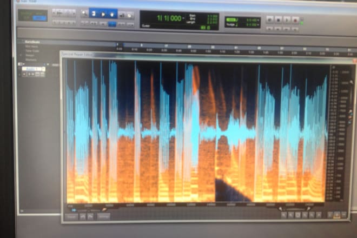This screenshot has height=238, width=357.
Task: Adjust the waveform/spectrogram balance slider
Action: (89, 210)
